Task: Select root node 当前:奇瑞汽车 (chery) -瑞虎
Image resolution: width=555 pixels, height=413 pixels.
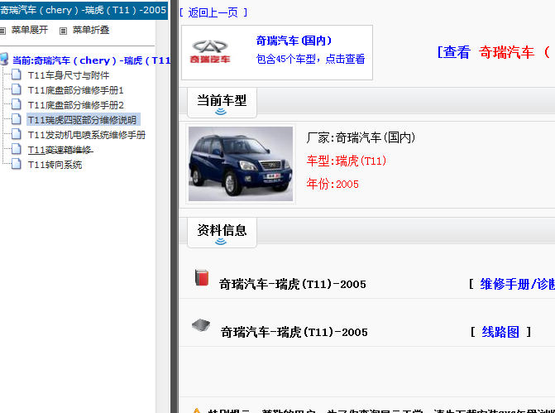Action: pos(91,60)
